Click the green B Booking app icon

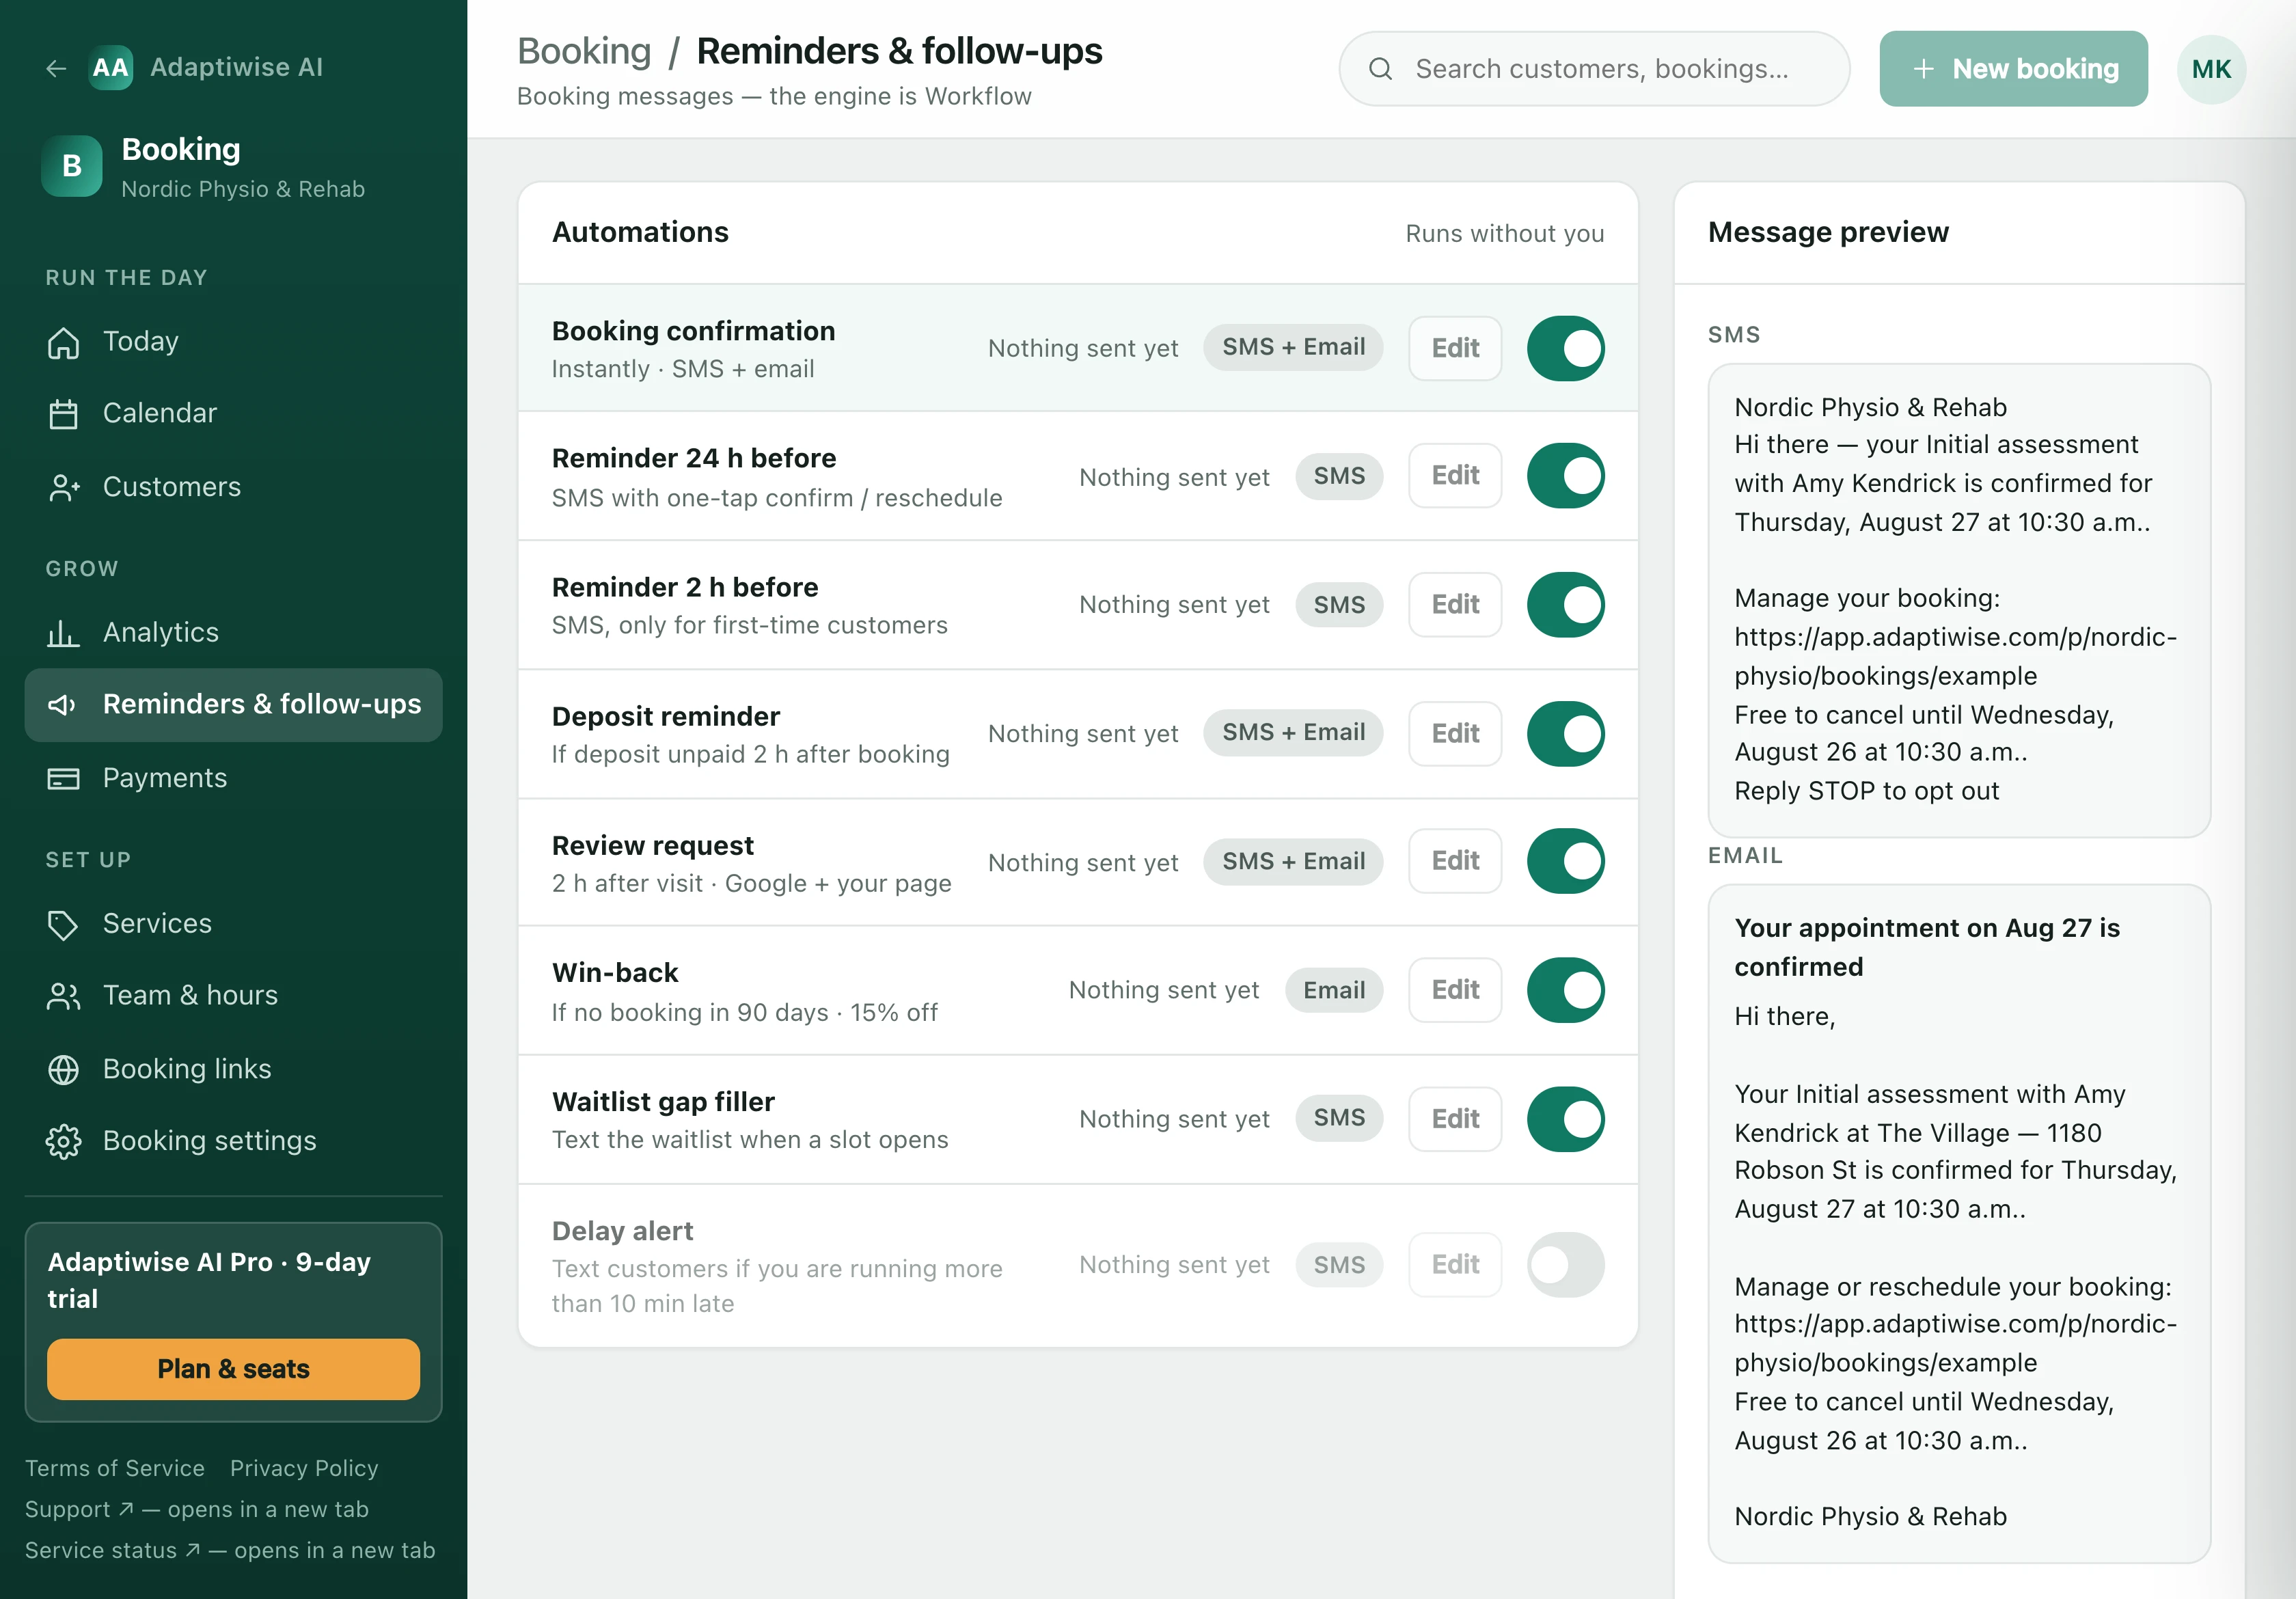(72, 166)
